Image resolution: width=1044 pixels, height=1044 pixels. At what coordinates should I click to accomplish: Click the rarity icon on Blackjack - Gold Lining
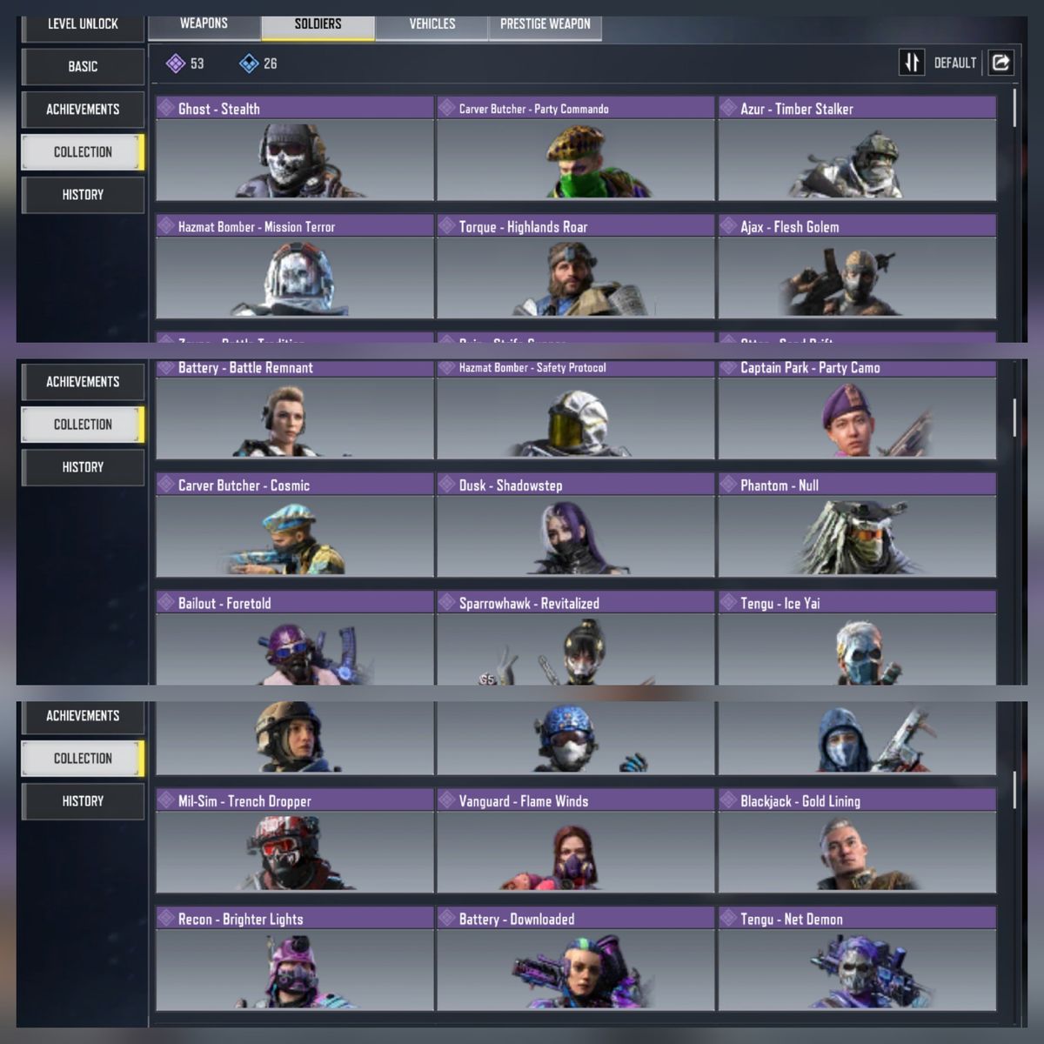tap(728, 800)
